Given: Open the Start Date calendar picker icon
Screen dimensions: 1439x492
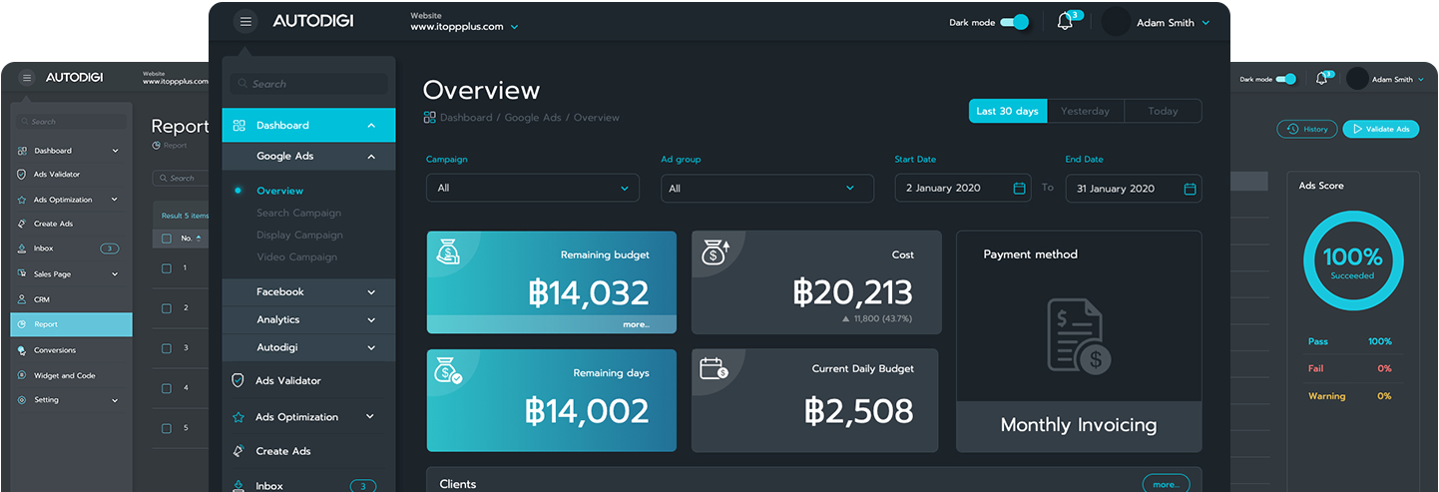Looking at the screenshot, I should coord(1019,189).
